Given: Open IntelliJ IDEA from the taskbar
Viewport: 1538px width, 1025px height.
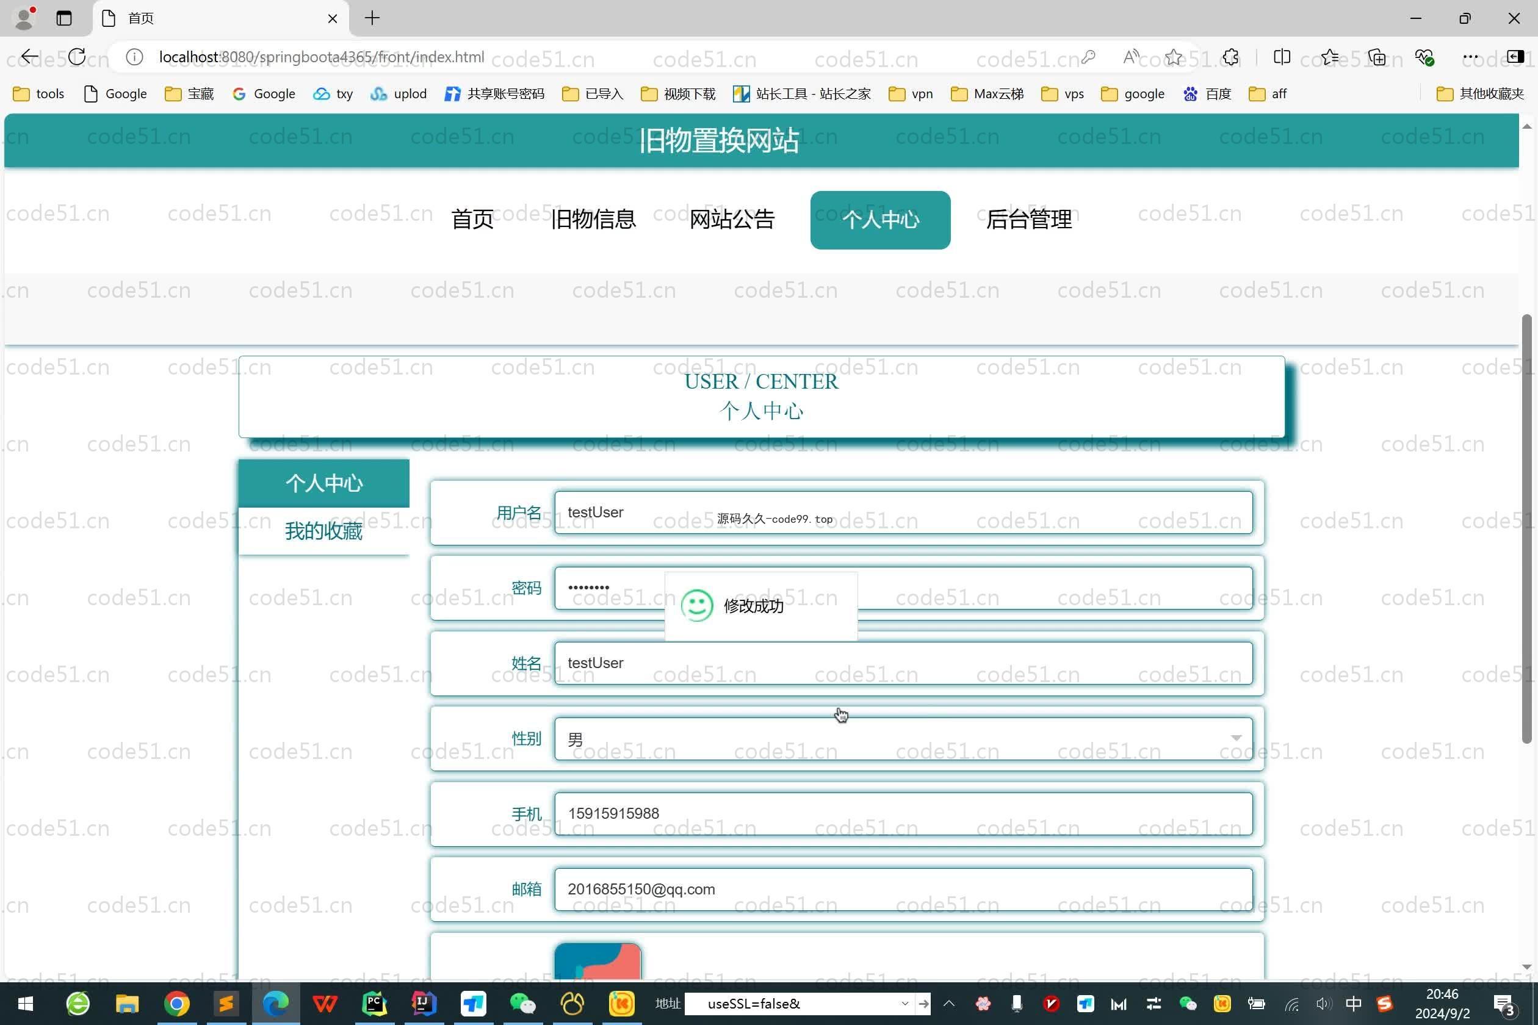Looking at the screenshot, I should (x=423, y=1004).
